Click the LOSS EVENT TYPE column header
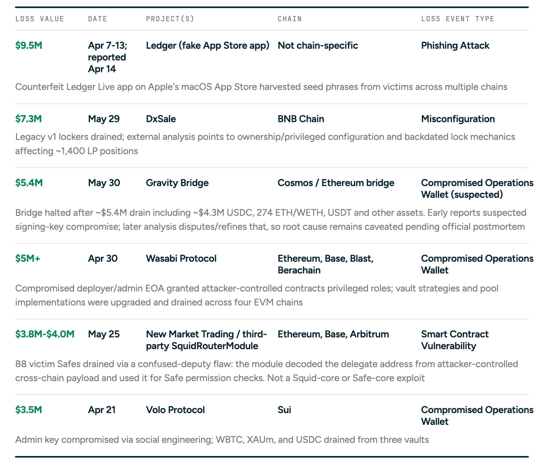This screenshot has height=465, width=543. 458,19
